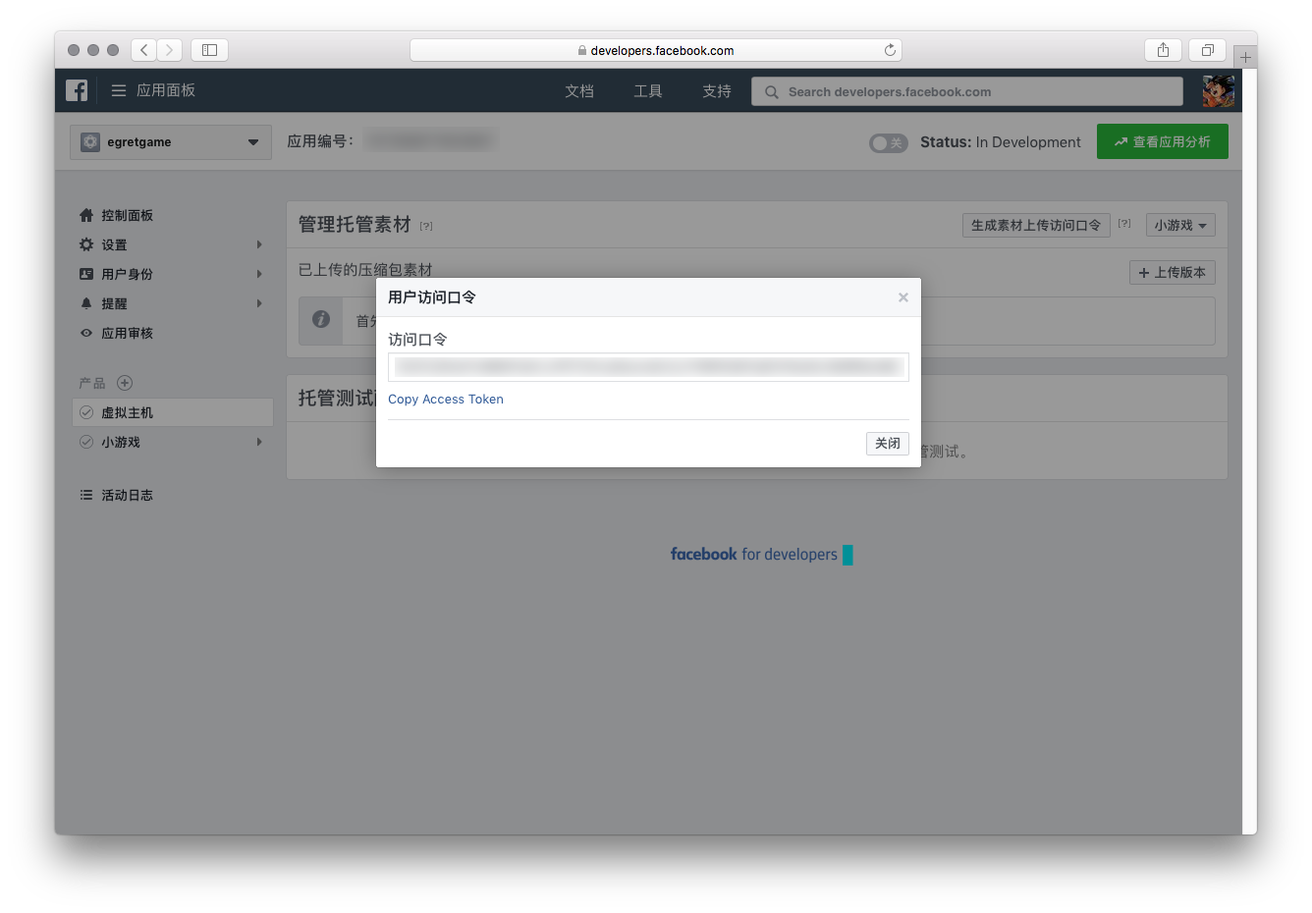Toggle the Safari sidebar button

tap(209, 50)
